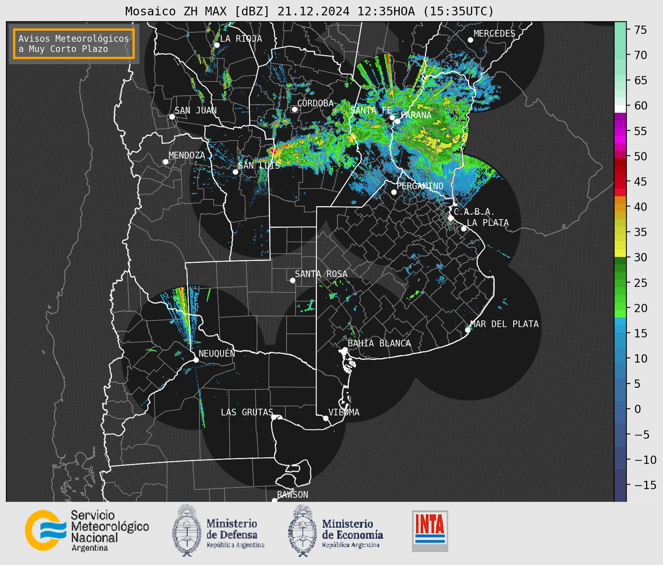Select the SAN LUIS city marker
The width and height of the screenshot is (663, 565).
(235, 172)
